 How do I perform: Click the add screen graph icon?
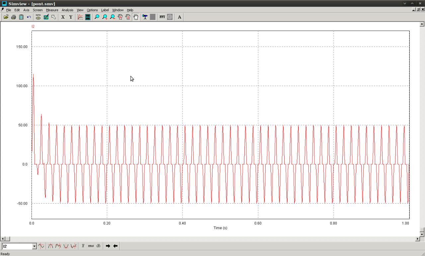click(80, 17)
